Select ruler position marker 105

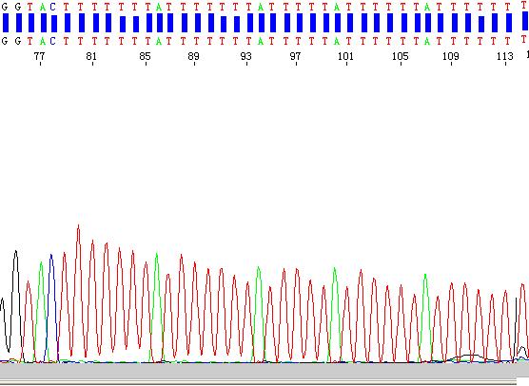tap(401, 56)
